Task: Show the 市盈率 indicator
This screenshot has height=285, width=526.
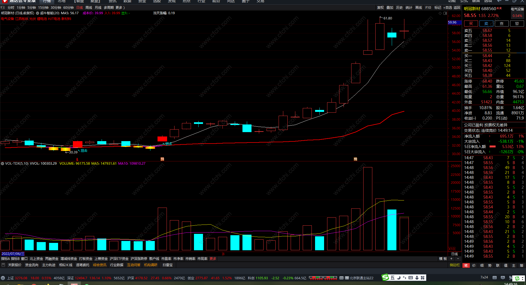Action: click(166, 259)
